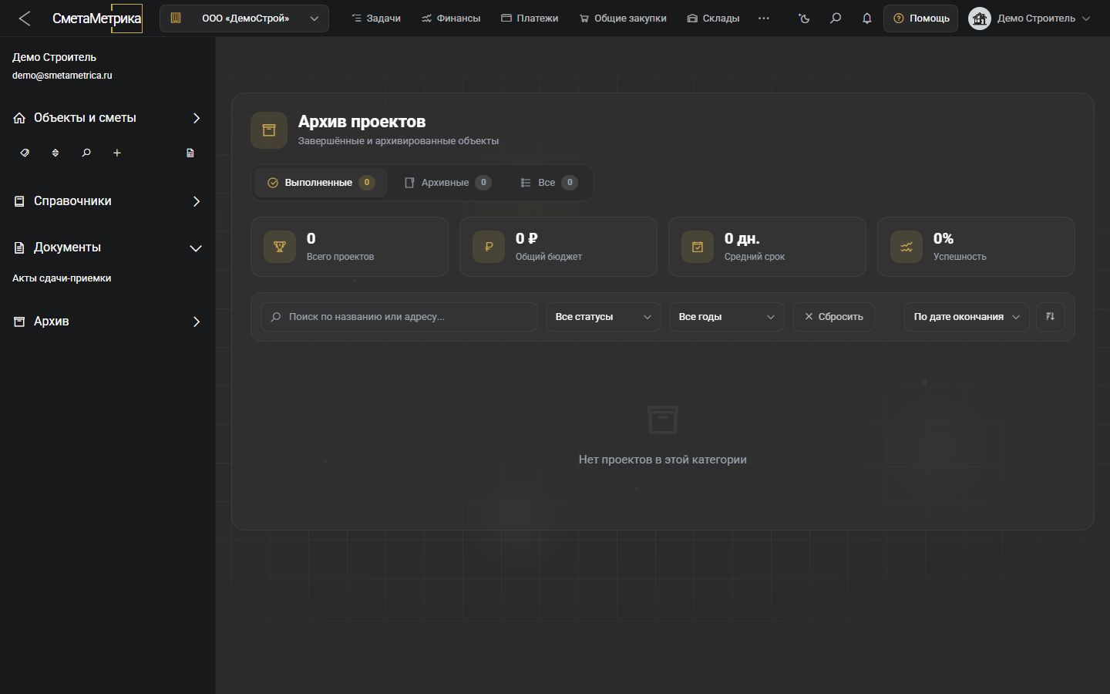Open Платежи in the top menu
Image resolution: width=1110 pixels, height=694 pixels.
[530, 19]
